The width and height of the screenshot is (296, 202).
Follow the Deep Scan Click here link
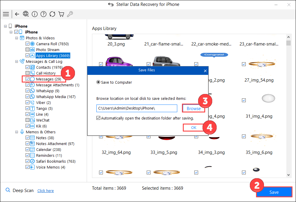point(46,191)
